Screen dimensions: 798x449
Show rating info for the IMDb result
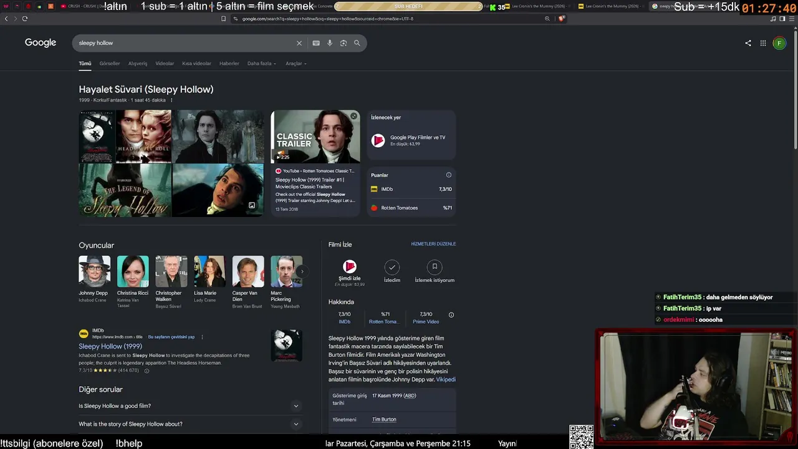[147, 370]
